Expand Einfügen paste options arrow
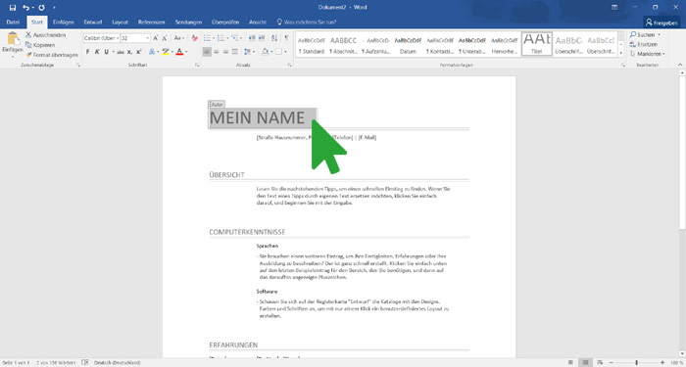Screen dimensions: 686x367 point(12,56)
